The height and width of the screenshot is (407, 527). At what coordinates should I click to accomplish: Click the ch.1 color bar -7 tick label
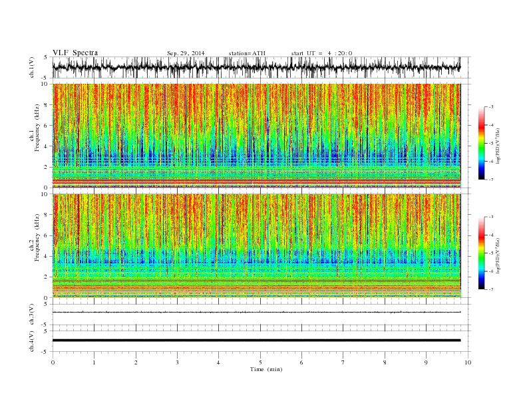491,180
